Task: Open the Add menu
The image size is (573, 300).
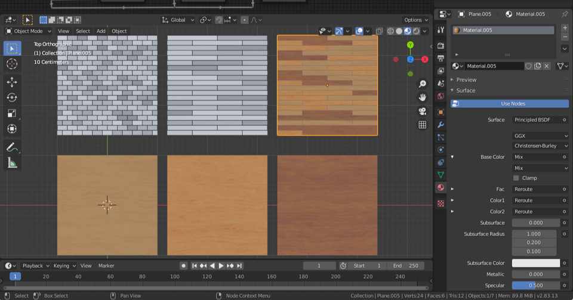Action: point(101,31)
